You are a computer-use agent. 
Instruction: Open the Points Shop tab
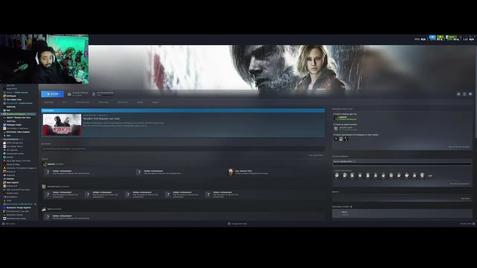point(104,102)
